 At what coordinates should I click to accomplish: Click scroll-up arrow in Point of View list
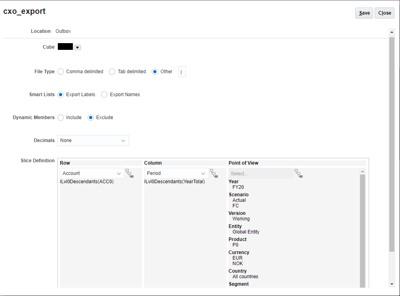click(362, 171)
